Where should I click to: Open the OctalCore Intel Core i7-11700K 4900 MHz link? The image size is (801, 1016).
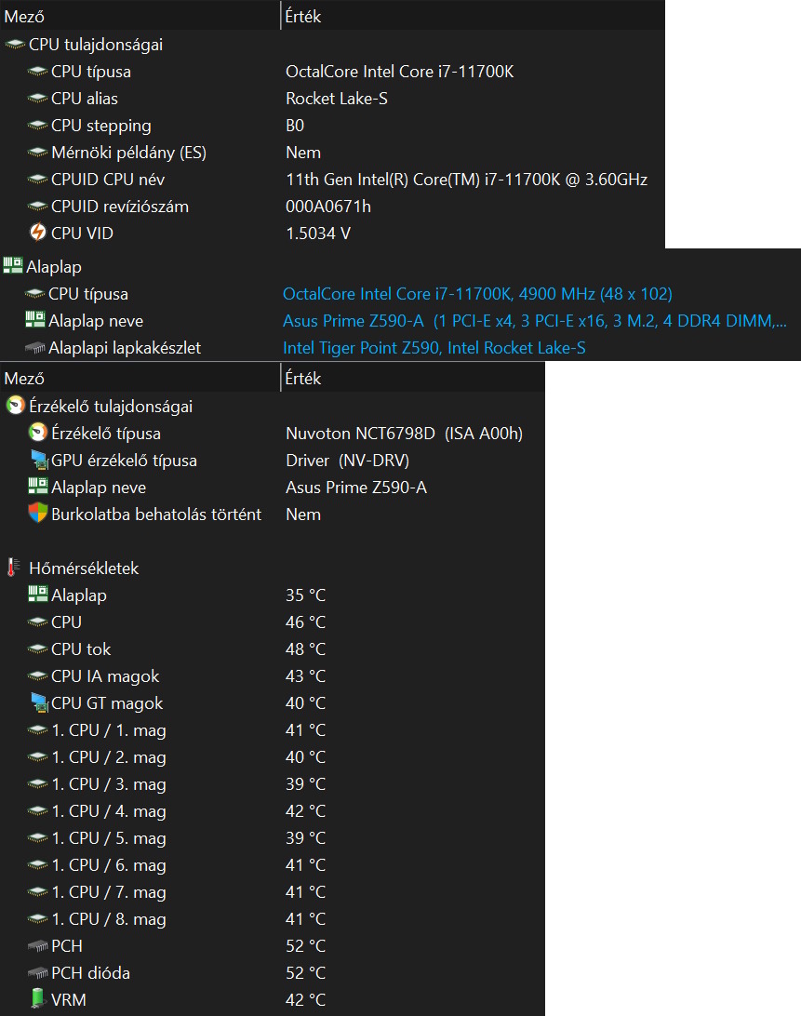tap(477, 294)
